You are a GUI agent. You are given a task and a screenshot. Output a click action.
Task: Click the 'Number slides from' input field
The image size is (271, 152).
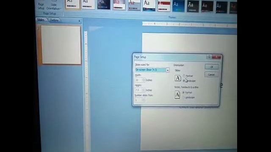(138, 100)
